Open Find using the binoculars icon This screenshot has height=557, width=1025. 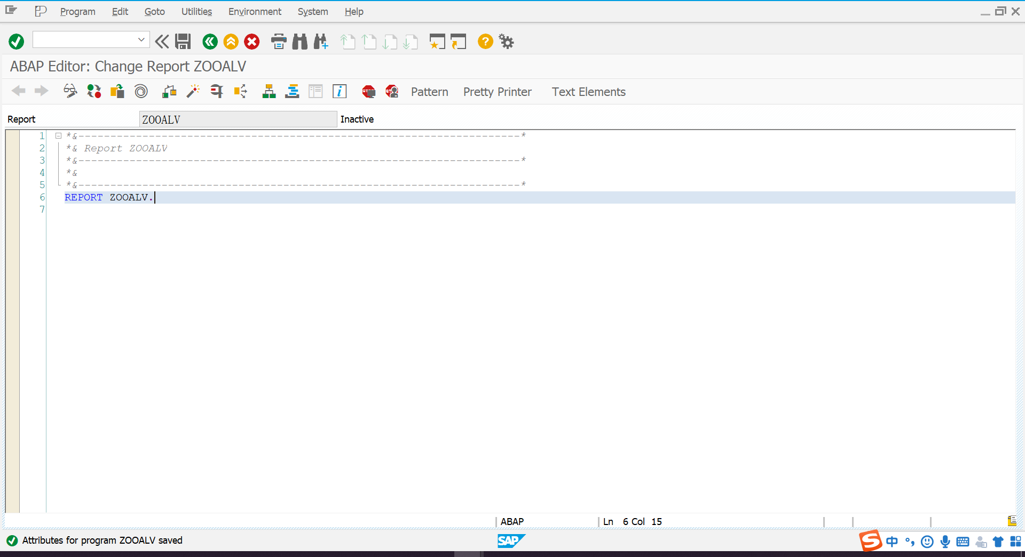coord(299,42)
